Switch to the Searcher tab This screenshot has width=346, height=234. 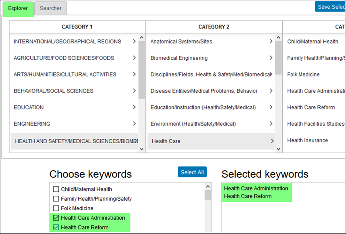[x=50, y=9]
